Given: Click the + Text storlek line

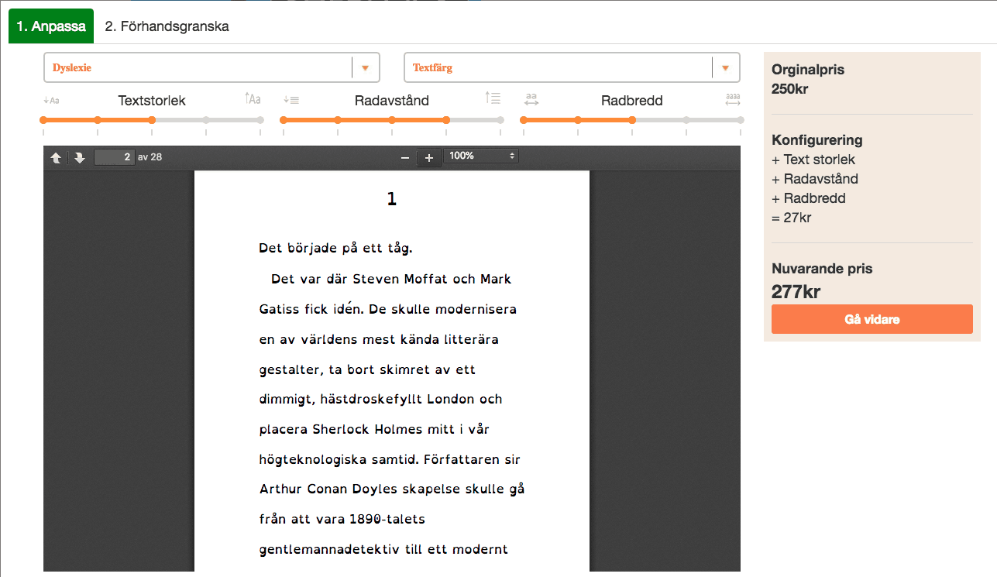Looking at the screenshot, I should [813, 160].
